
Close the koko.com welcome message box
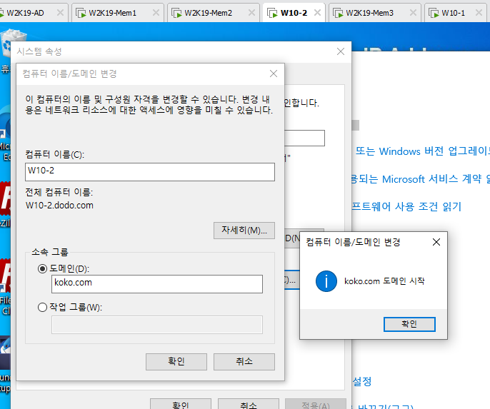tap(436, 242)
